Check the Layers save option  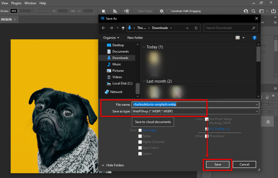[x=140, y=153]
